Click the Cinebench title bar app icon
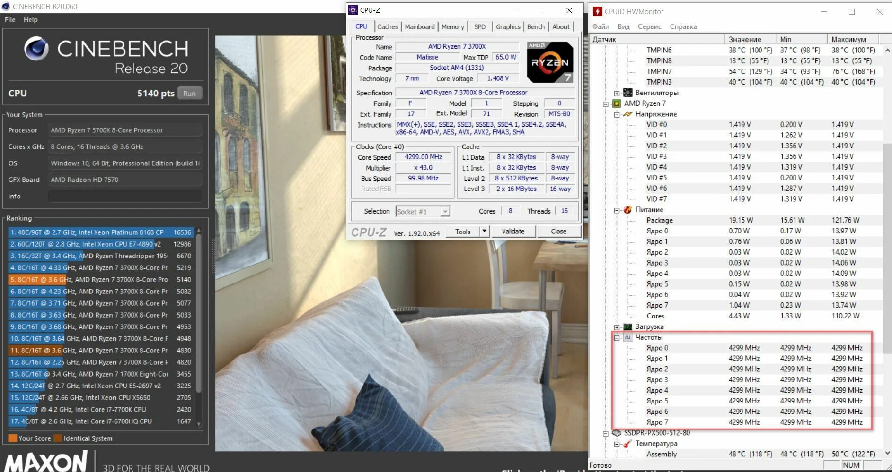This screenshot has height=472, width=892. 6,6
